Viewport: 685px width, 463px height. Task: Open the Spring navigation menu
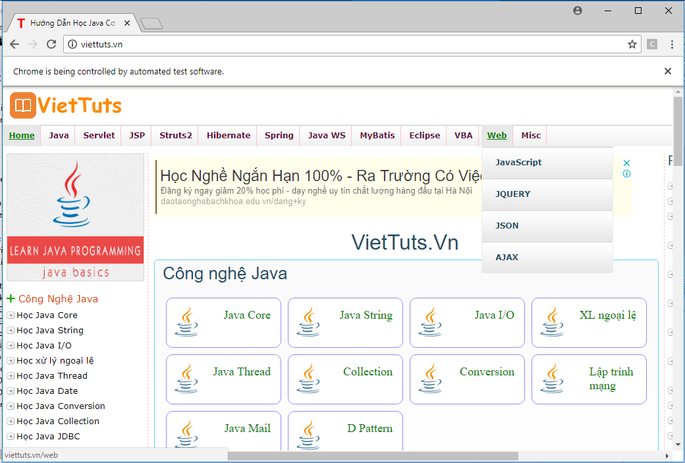279,136
